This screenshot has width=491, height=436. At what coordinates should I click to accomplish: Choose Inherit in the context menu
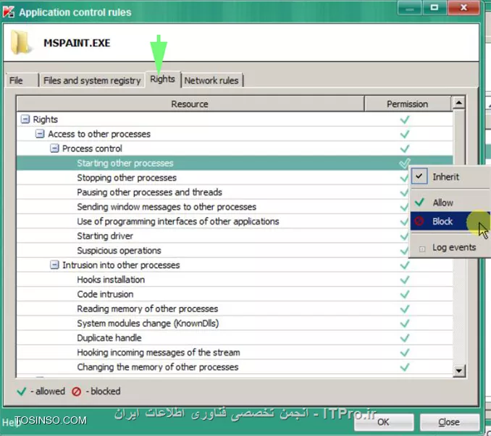[450, 177]
